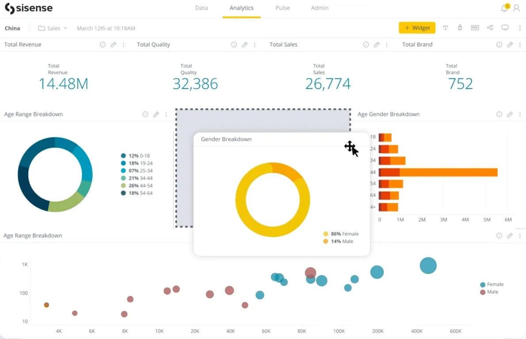Toggle the 14% Male legend entry
Image resolution: width=526 pixels, height=339 pixels.
338,241
